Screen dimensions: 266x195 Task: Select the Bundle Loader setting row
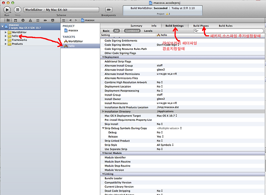point(183,178)
